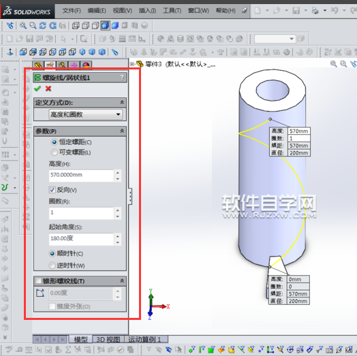Open the 窗口(W) menu
The image size is (357, 356).
click(x=198, y=11)
